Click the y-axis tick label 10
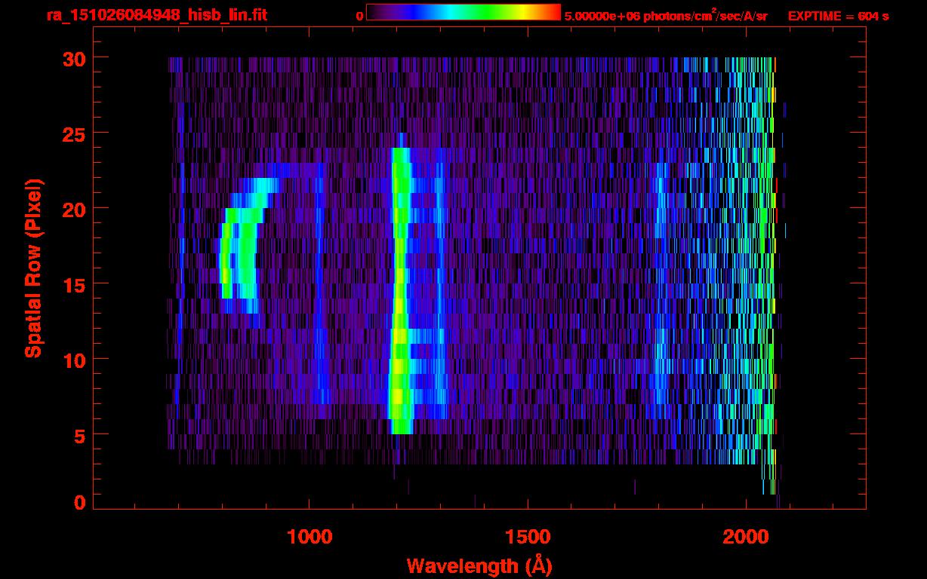The width and height of the screenshot is (927, 579). (73, 360)
